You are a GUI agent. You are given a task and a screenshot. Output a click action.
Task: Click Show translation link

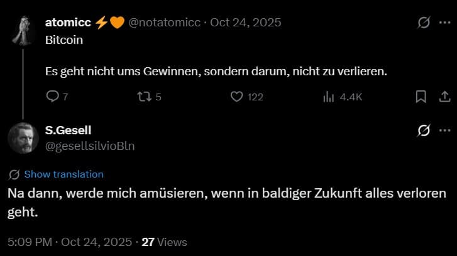[x=64, y=174]
